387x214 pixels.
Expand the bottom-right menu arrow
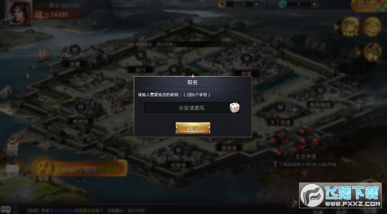(x=293, y=202)
